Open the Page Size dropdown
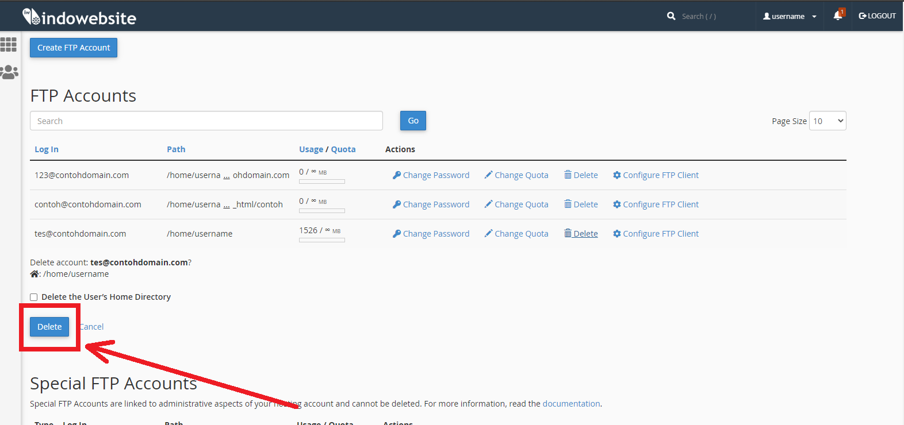 (827, 121)
